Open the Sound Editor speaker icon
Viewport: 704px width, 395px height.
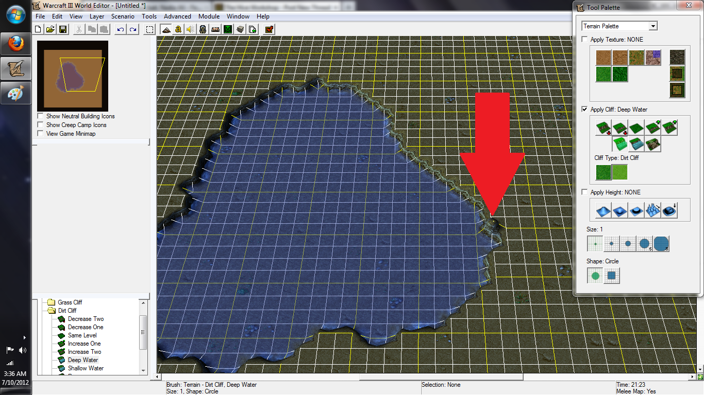coord(191,29)
